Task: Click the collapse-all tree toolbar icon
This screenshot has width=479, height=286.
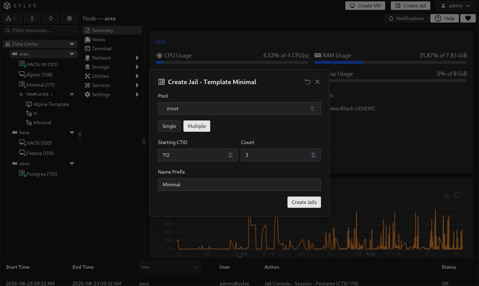Action: 51,18
